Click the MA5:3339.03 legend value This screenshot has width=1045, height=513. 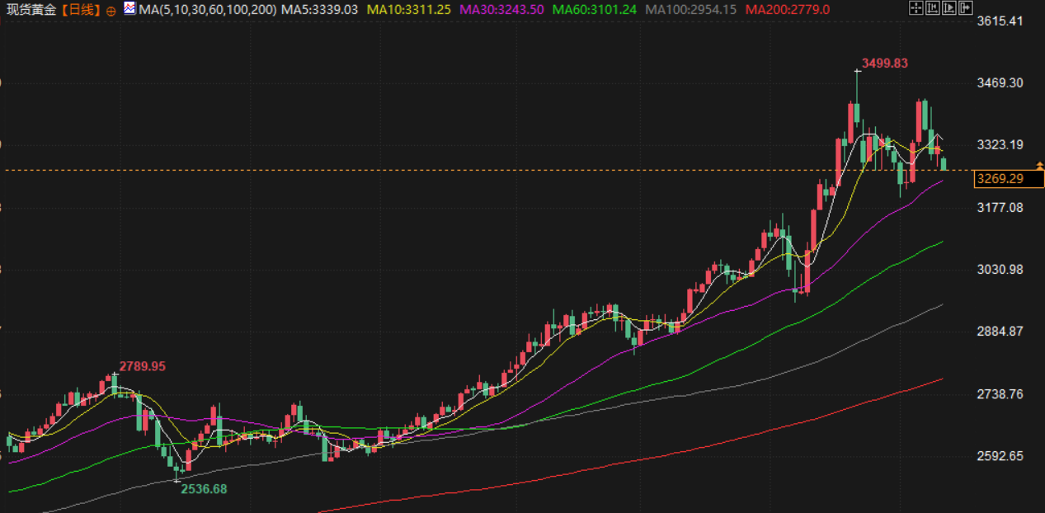[x=320, y=10]
